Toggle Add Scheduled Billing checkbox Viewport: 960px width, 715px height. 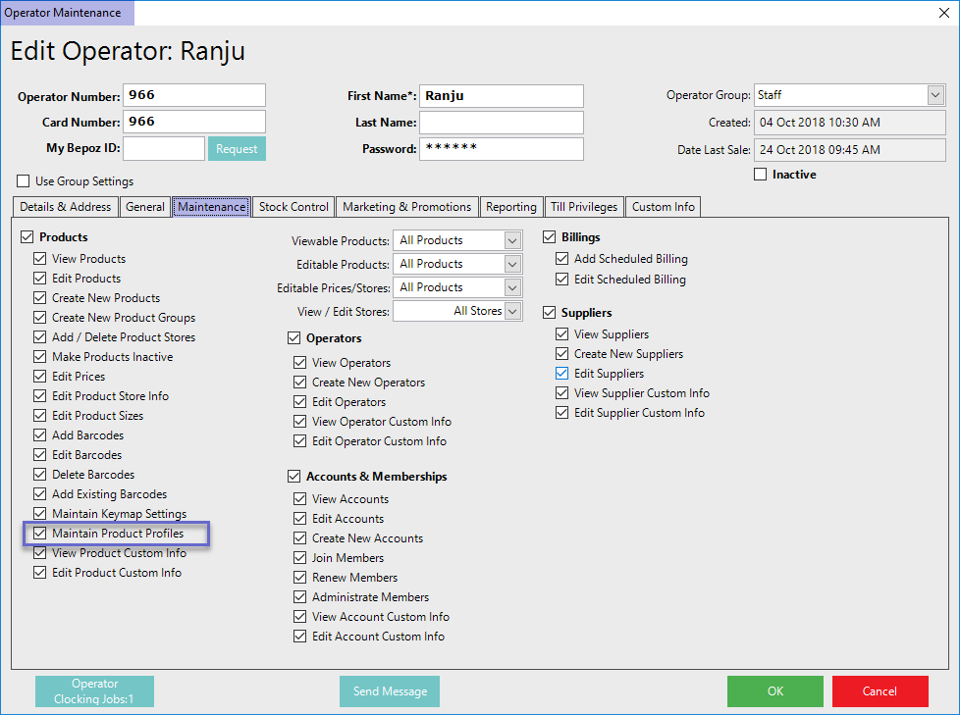point(562,259)
